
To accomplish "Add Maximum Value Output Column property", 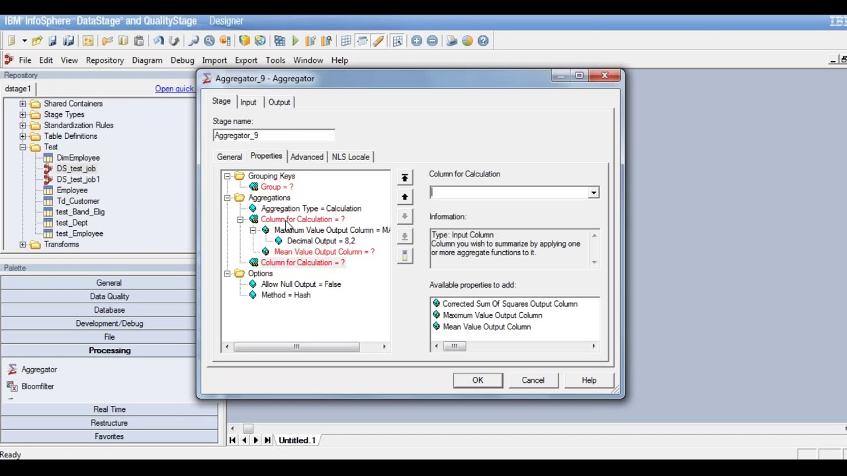I will [492, 315].
